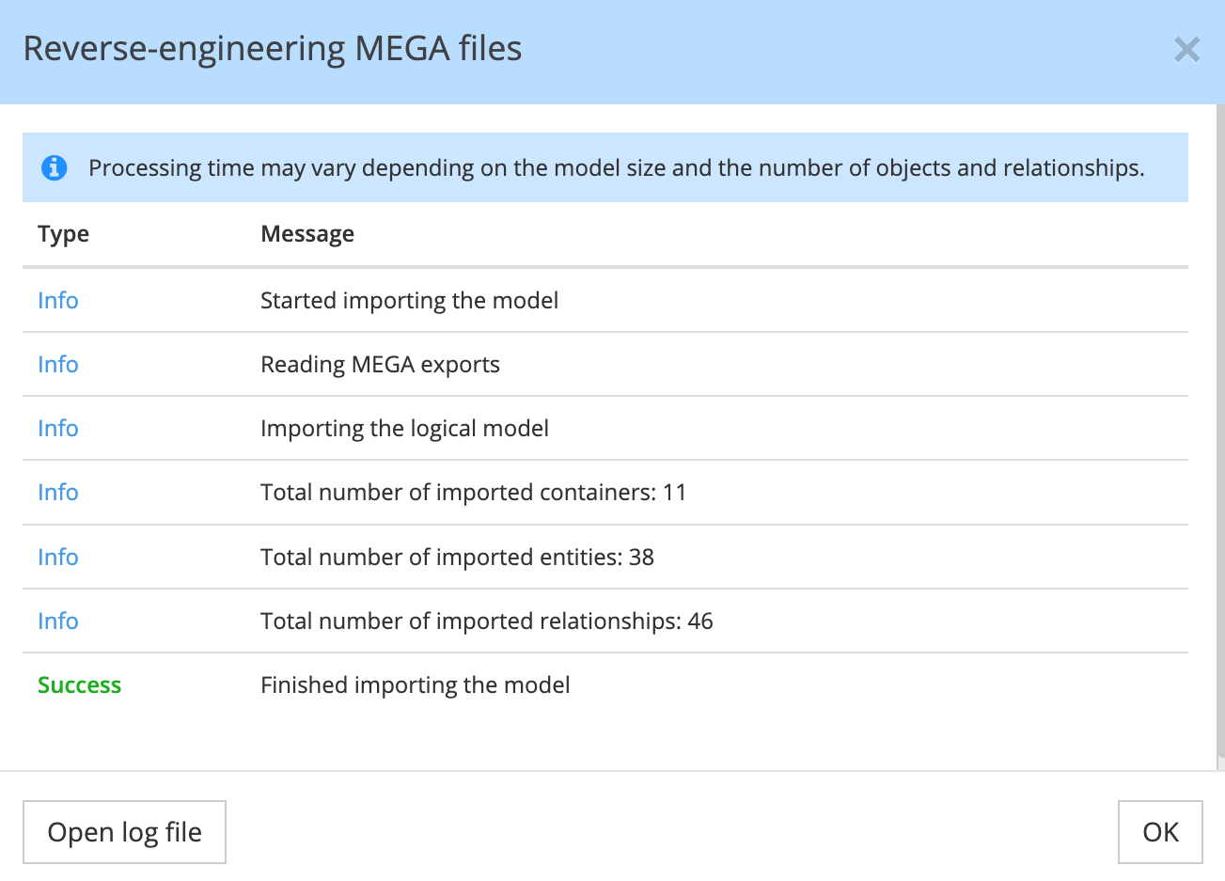Confirm with the OK button
This screenshot has height=881, width=1225.
click(1160, 832)
